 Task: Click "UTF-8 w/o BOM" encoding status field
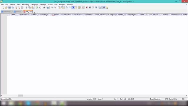(171, 99)
